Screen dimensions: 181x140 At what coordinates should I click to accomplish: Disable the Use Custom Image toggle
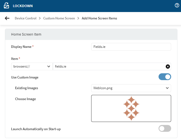[x=165, y=77]
